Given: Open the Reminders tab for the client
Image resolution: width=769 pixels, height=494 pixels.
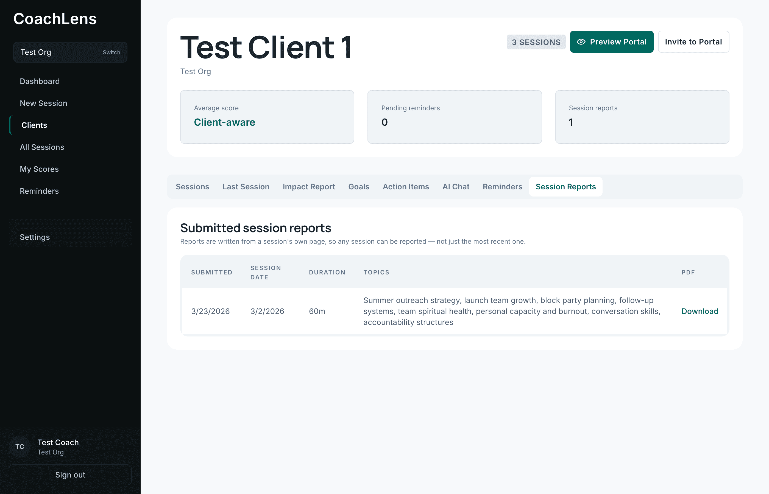Looking at the screenshot, I should 502,187.
